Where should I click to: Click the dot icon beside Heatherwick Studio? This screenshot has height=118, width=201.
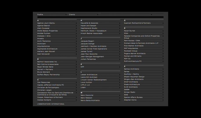[x=120, y=28]
